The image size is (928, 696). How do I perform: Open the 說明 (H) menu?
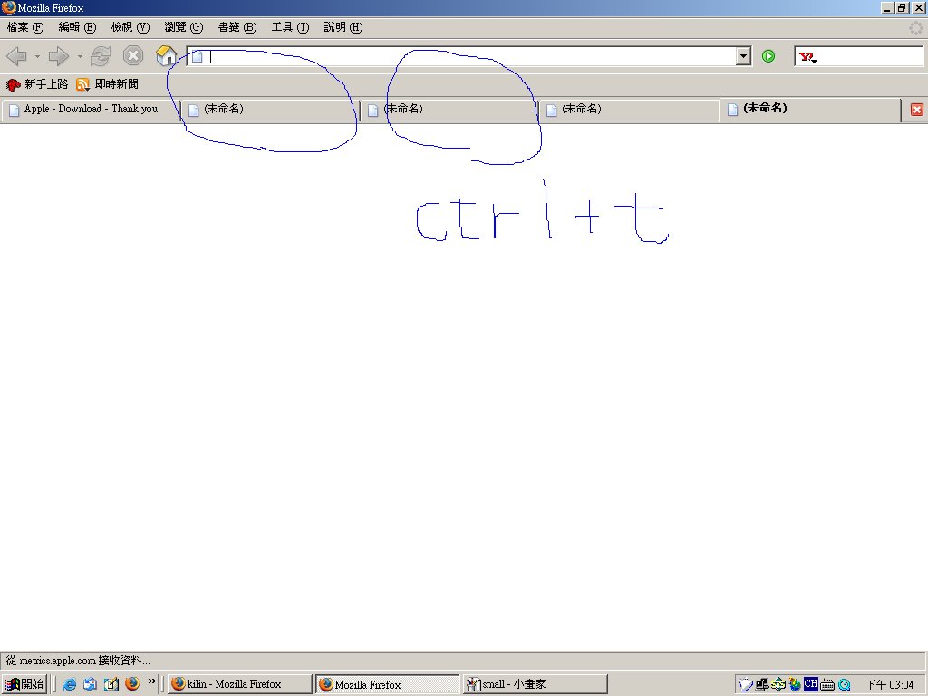coord(343,27)
